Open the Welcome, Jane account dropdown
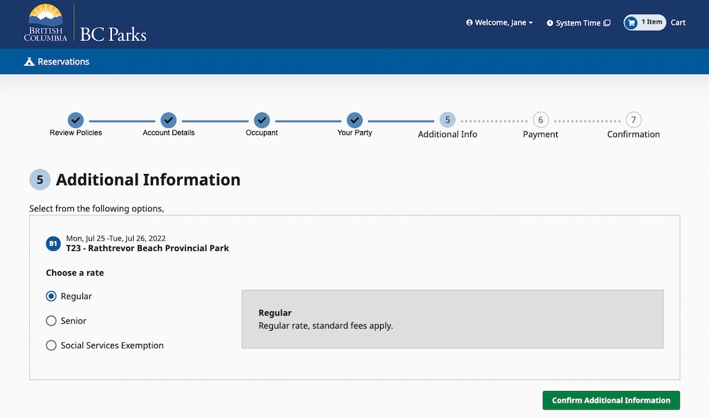Viewport: 709px width, 418px height. [499, 23]
